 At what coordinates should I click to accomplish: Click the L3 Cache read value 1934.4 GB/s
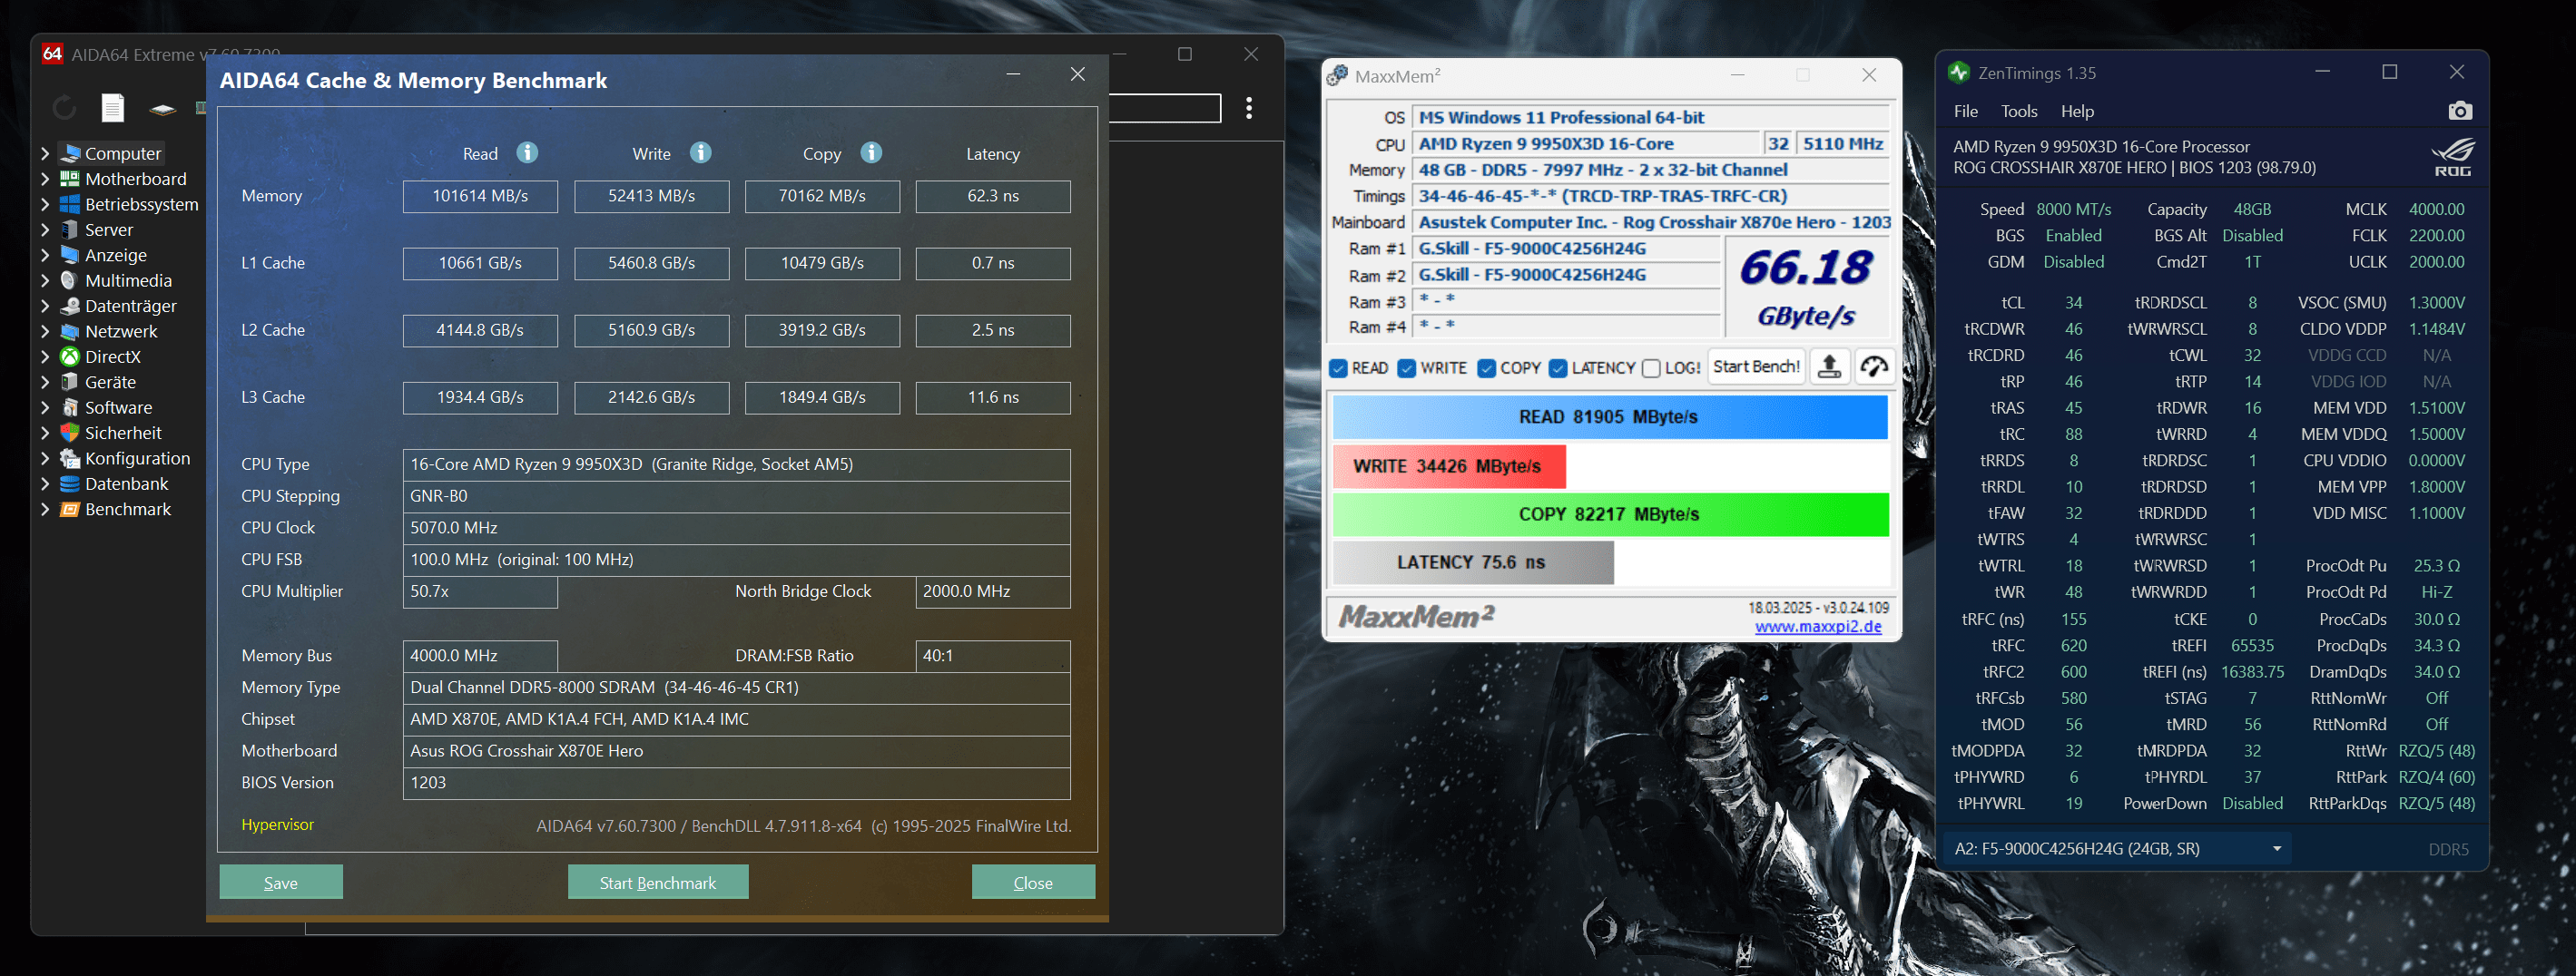pyautogui.click(x=480, y=397)
